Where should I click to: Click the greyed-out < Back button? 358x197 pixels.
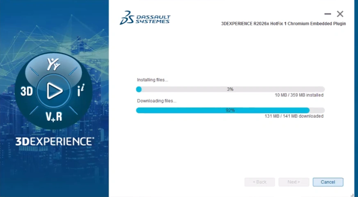[260, 182]
